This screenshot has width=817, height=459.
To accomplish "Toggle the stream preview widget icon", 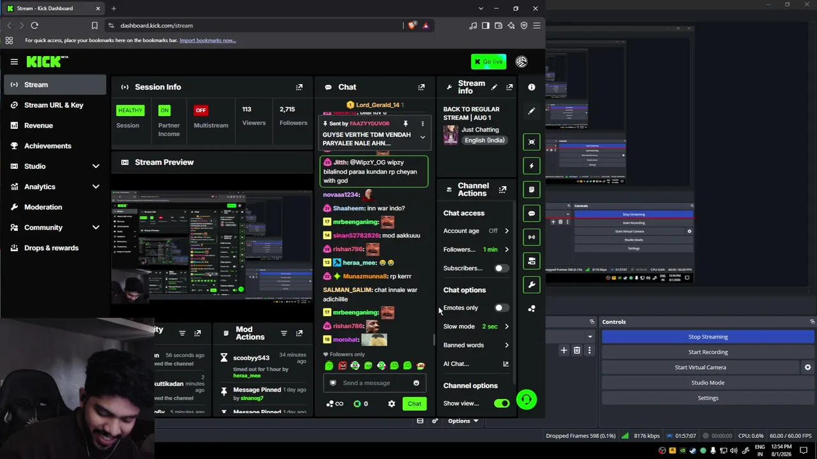I will pyautogui.click(x=532, y=142).
